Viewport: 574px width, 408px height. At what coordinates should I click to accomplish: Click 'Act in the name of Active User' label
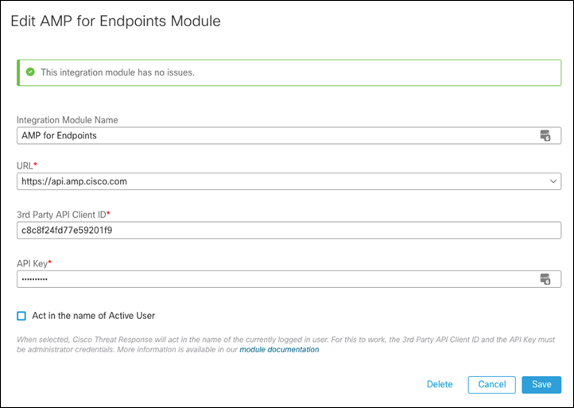click(x=93, y=316)
